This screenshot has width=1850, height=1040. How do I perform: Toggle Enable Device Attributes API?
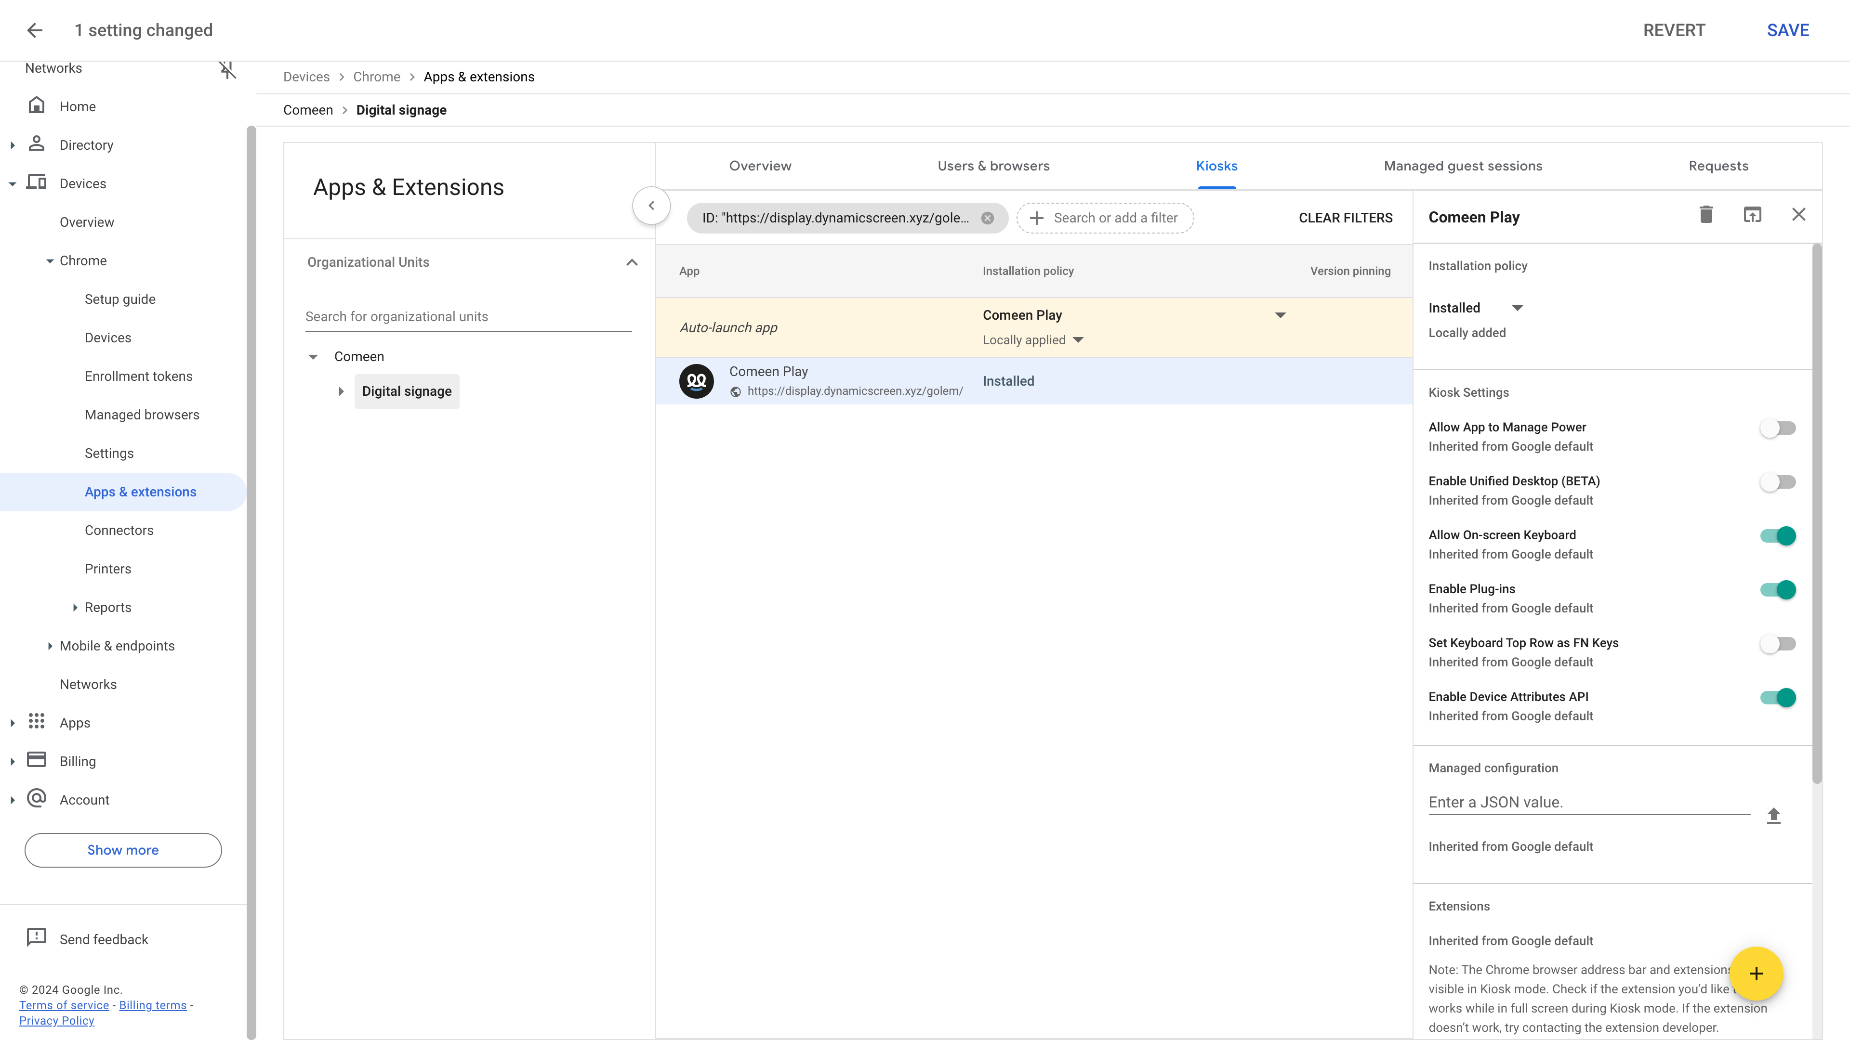click(x=1777, y=698)
